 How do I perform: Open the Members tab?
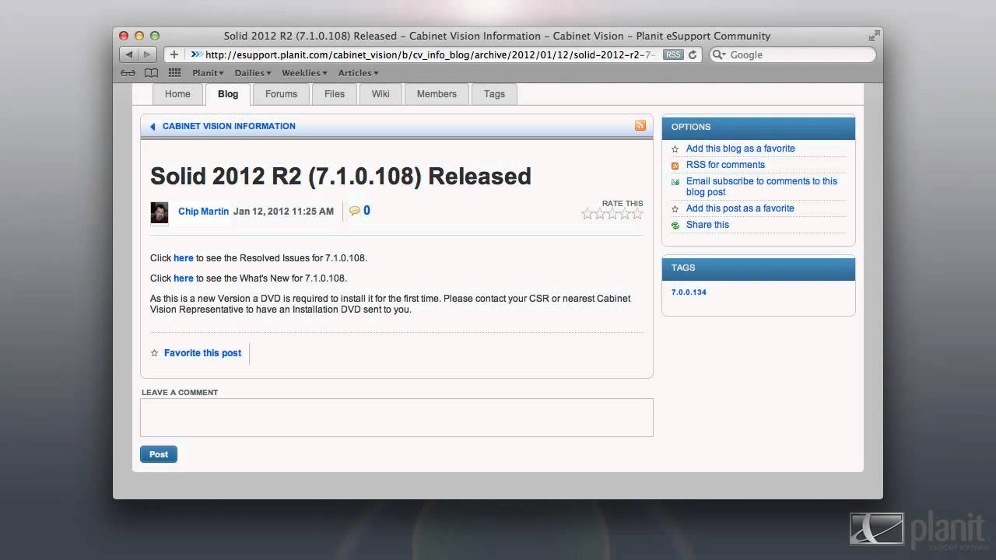[437, 94]
